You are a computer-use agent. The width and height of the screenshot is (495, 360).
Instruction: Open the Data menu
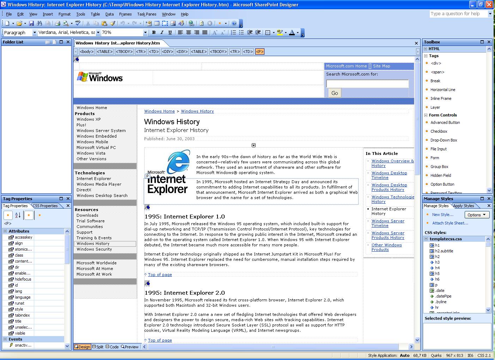pos(109,14)
